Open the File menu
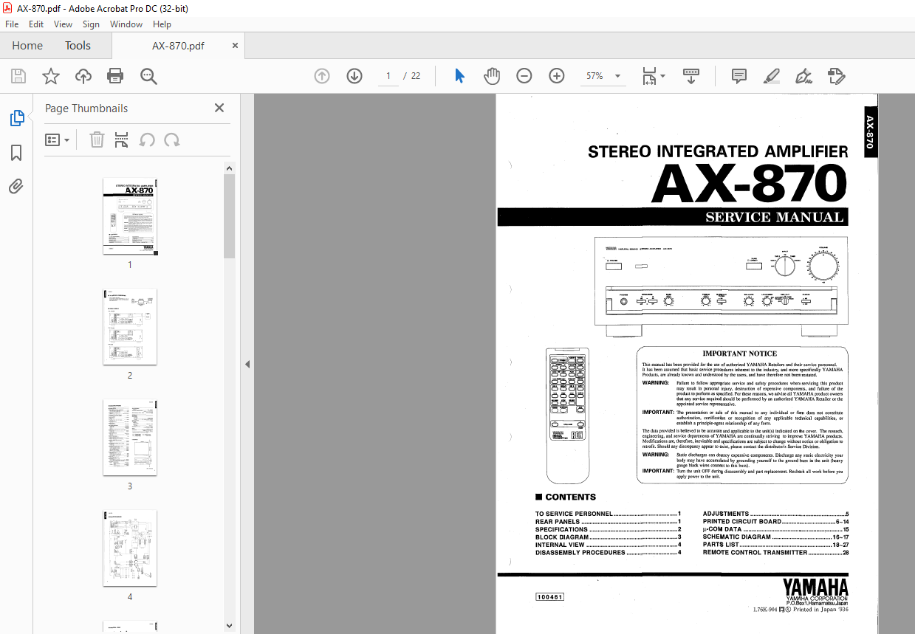Image resolution: width=915 pixels, height=634 pixels. click(13, 24)
